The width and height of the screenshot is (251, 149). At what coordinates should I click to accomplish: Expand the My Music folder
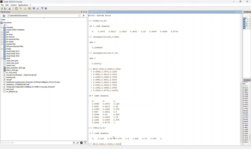click(x=2, y=35)
